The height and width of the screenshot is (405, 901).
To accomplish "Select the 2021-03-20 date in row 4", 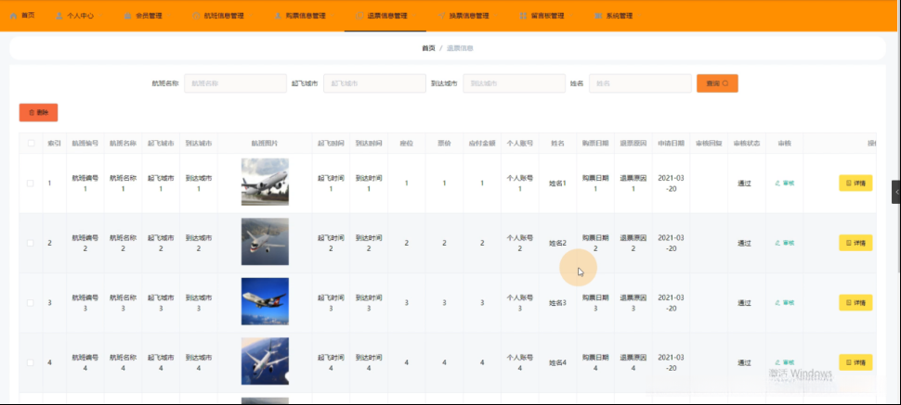I will (x=672, y=362).
